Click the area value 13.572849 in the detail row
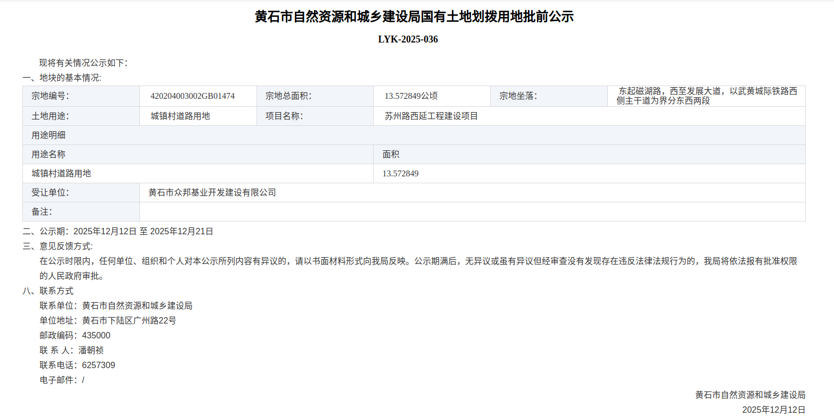 [x=400, y=174]
